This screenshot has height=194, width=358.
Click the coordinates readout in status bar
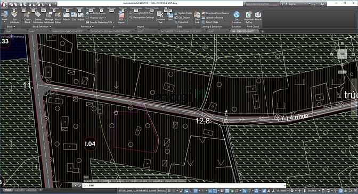(x=137, y=191)
